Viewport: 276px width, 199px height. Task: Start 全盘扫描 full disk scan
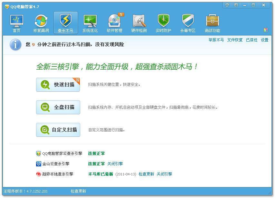coord(58,107)
